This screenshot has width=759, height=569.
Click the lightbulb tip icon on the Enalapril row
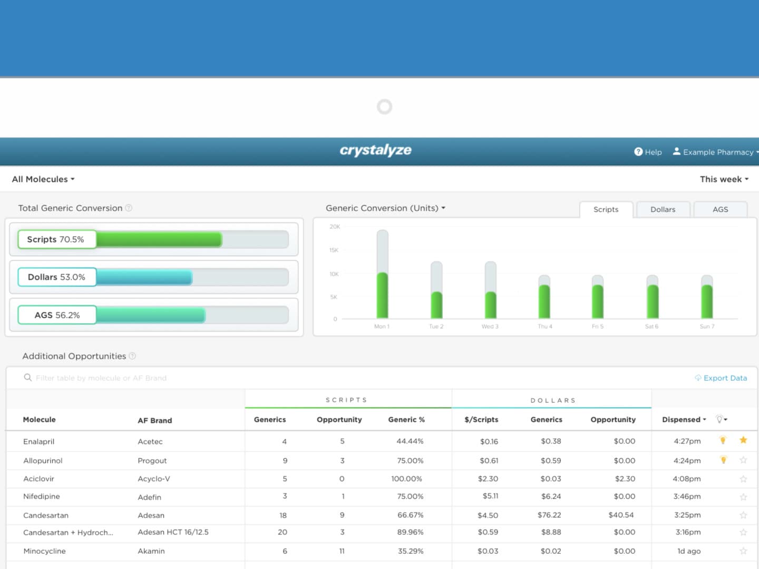coord(723,440)
